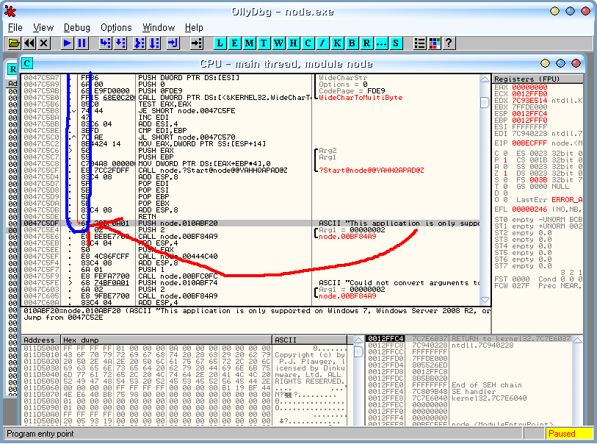Open Windows list with W button
Viewport: 597px width, 444px height.
pos(279,43)
